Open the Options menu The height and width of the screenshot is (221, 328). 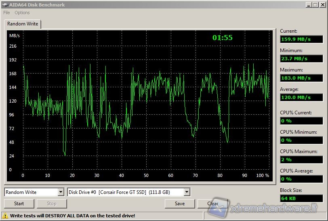tap(22, 13)
